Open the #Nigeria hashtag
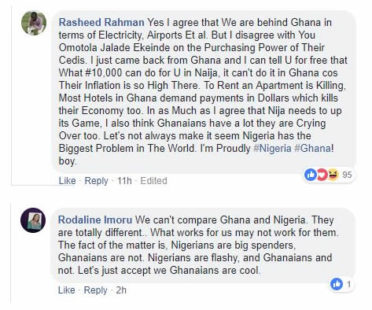The height and width of the screenshot is (310, 372). (x=272, y=149)
